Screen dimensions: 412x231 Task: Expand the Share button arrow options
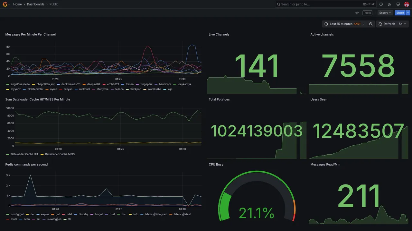click(408, 13)
